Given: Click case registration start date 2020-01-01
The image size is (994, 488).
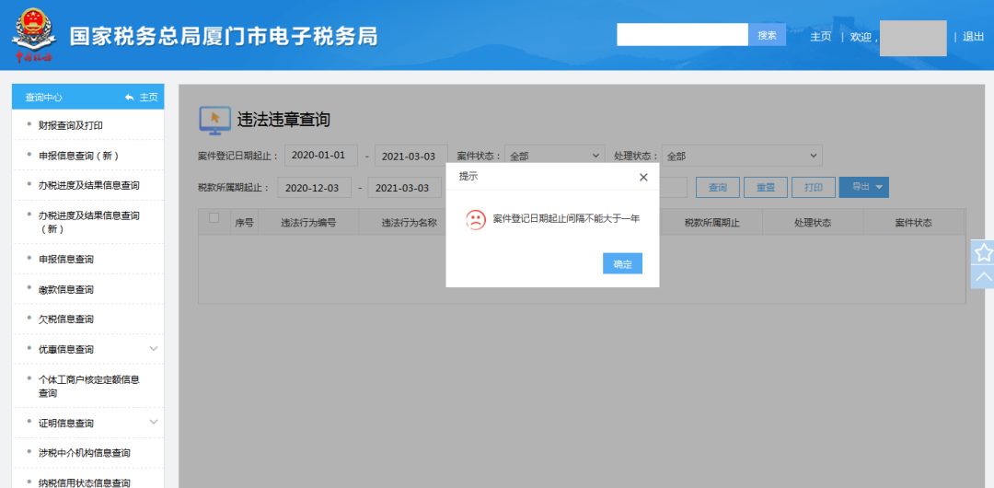Looking at the screenshot, I should pyautogui.click(x=322, y=156).
